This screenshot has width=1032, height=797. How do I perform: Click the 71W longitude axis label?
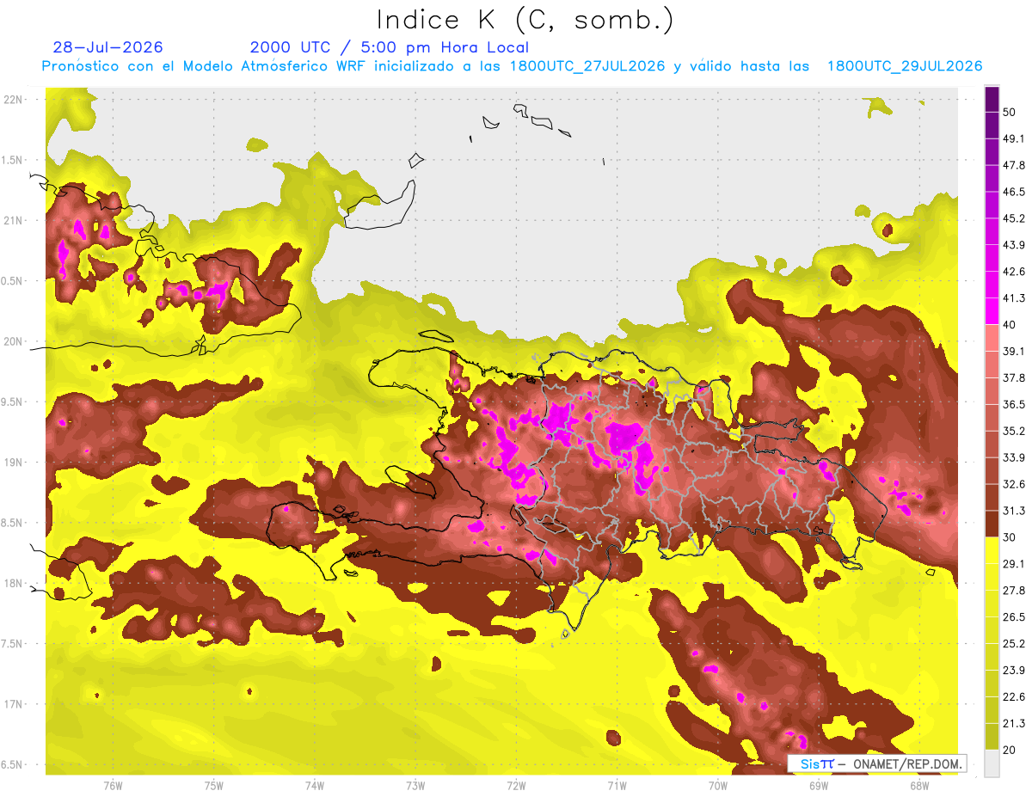pyautogui.click(x=617, y=785)
